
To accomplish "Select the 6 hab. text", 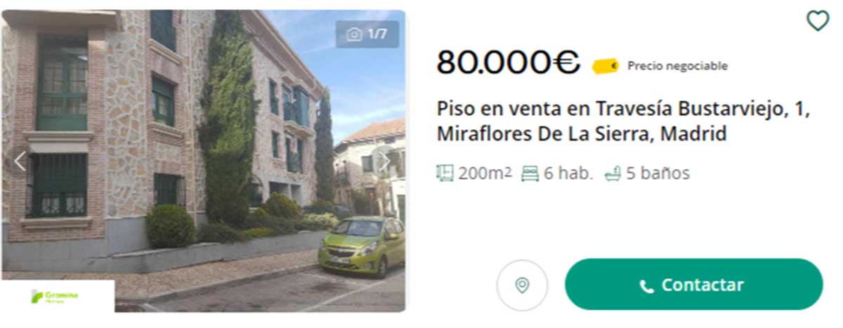I will pos(568,173).
